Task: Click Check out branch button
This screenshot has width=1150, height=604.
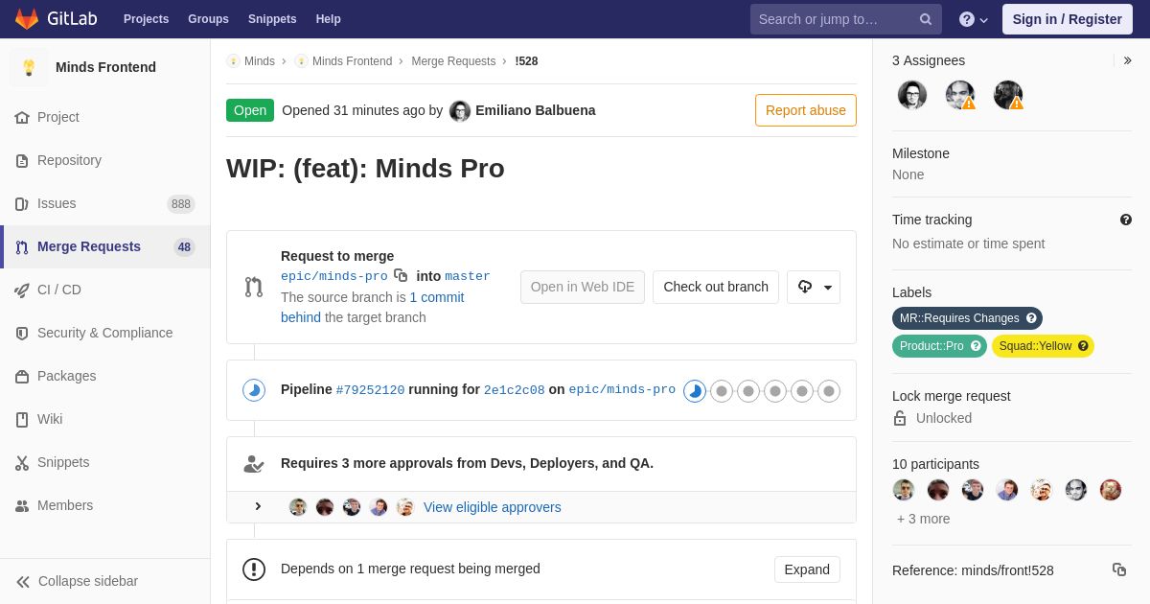Action: point(716,287)
